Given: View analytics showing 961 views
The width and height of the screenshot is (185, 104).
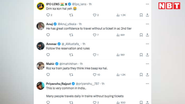Looking at the screenshot, I should tap(121, 55).
